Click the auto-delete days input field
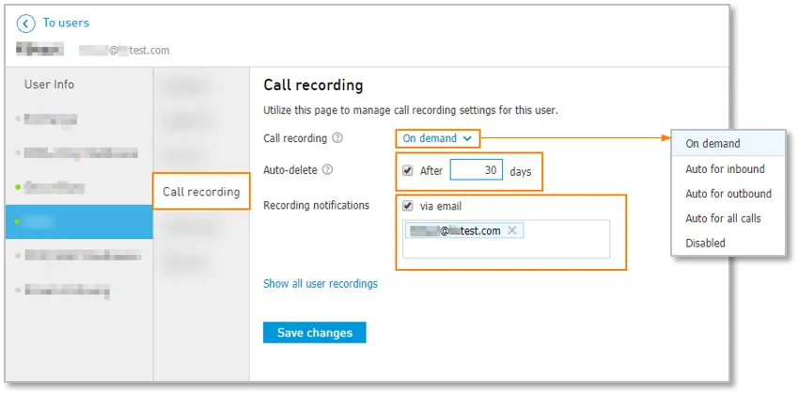The image size is (799, 395). (476, 170)
